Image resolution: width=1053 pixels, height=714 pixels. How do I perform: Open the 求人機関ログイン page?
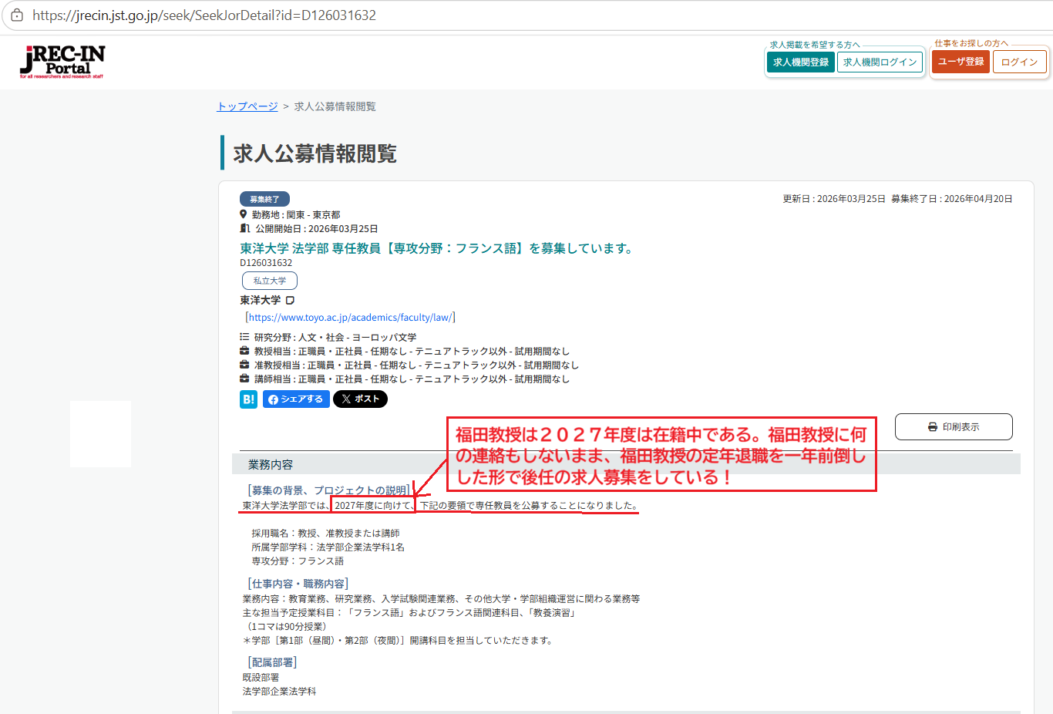click(x=880, y=62)
